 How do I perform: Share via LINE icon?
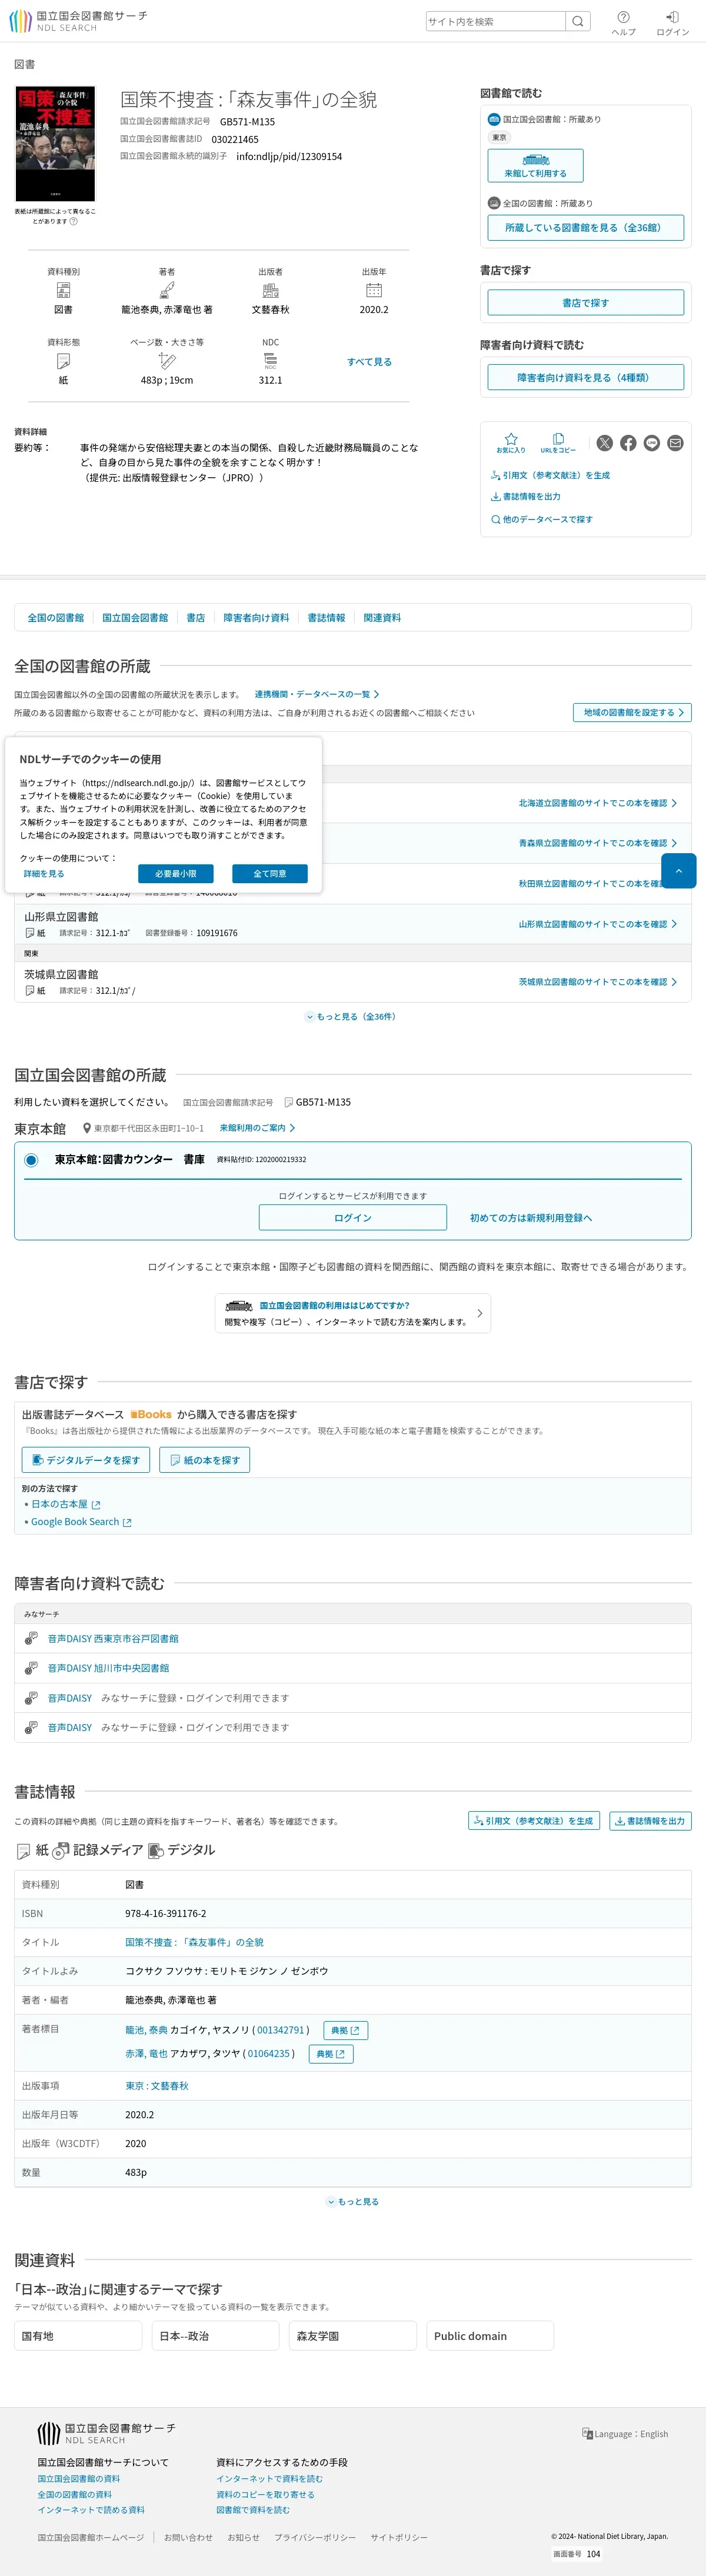pos(652,443)
